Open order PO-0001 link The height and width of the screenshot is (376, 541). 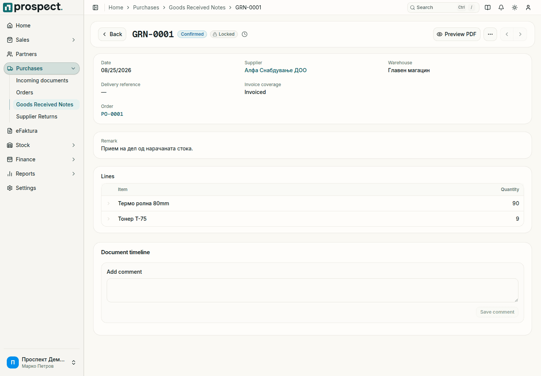112,114
